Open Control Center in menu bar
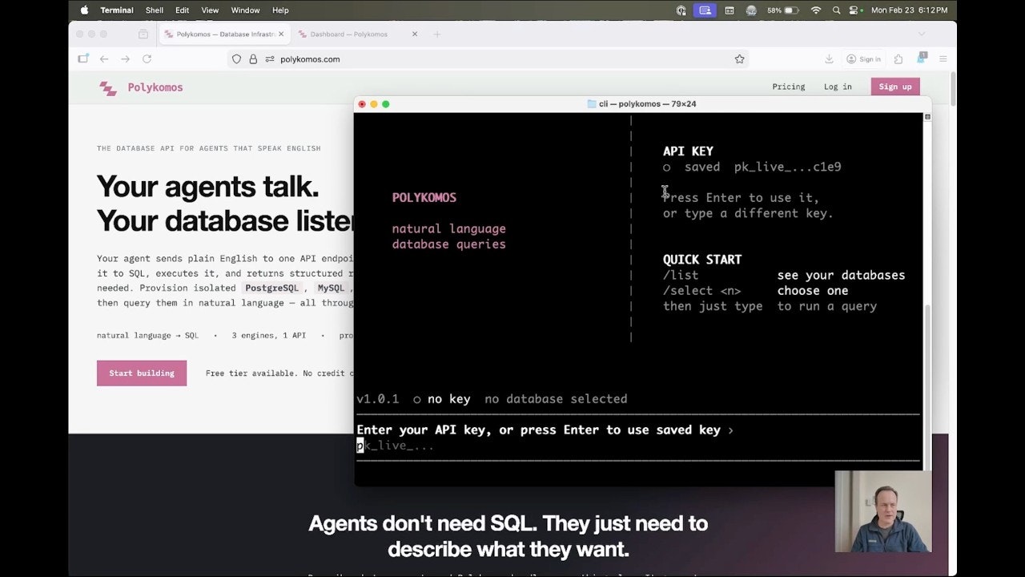The height and width of the screenshot is (577, 1025). (854, 10)
